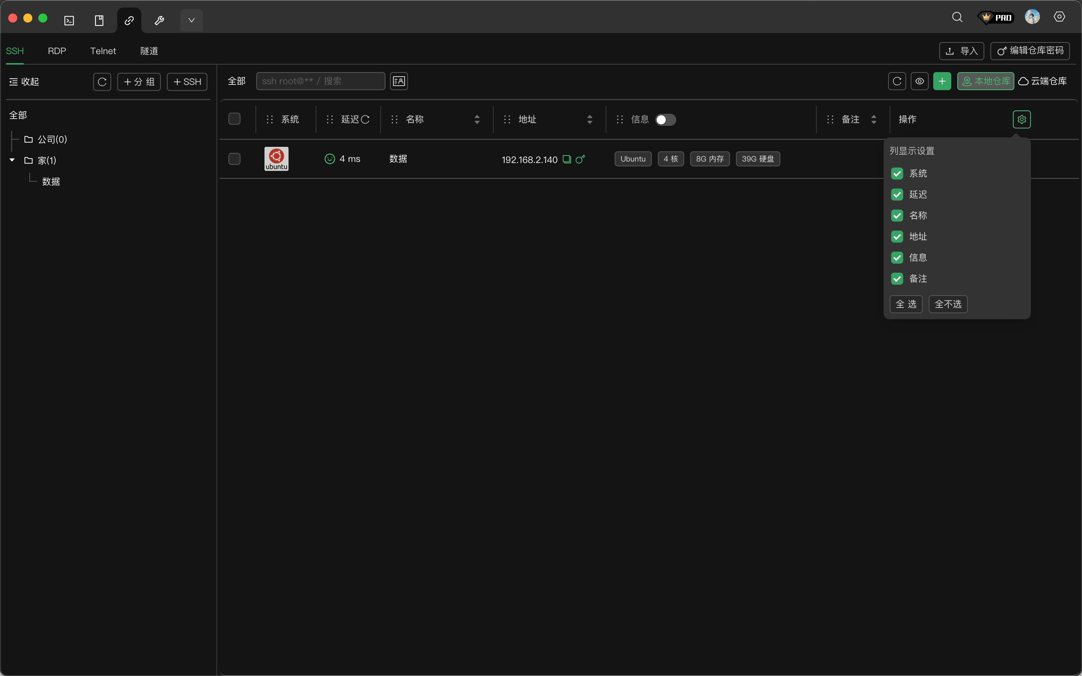Image resolution: width=1082 pixels, height=676 pixels.
Task: Open the column display settings gear
Action: click(x=1021, y=119)
